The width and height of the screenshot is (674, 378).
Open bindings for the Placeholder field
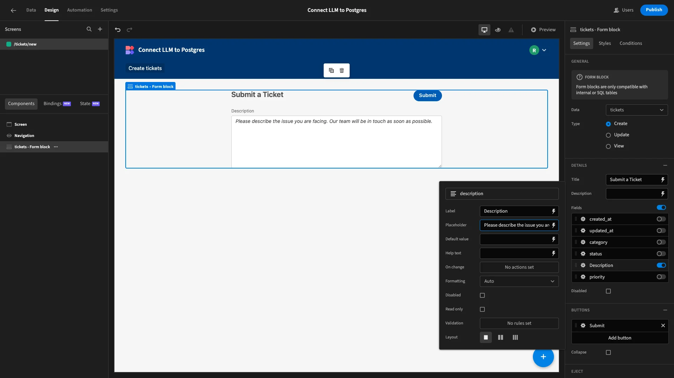coord(554,225)
